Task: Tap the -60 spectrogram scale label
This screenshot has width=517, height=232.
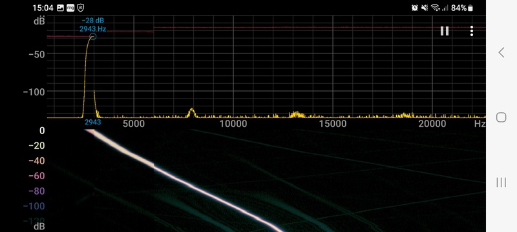Action: pos(37,176)
